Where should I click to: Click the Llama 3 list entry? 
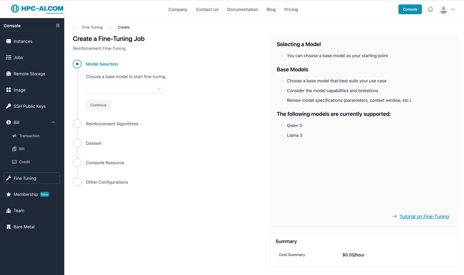[295, 135]
